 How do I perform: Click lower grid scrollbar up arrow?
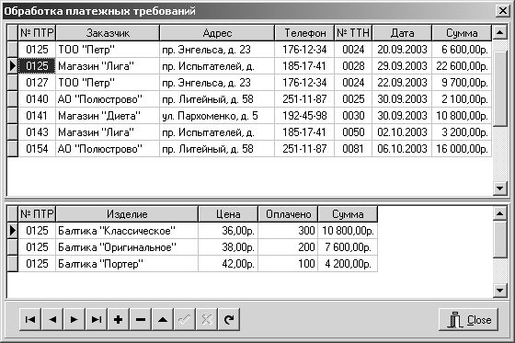coord(500,213)
